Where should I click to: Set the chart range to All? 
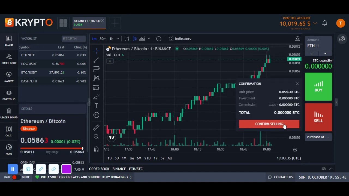170,158
